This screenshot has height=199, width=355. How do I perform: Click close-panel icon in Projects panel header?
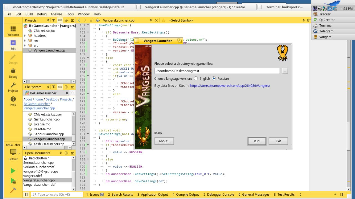click(73, 20)
